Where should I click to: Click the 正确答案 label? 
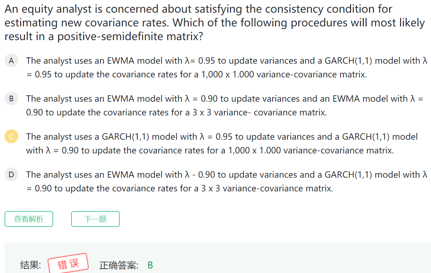pos(119,265)
